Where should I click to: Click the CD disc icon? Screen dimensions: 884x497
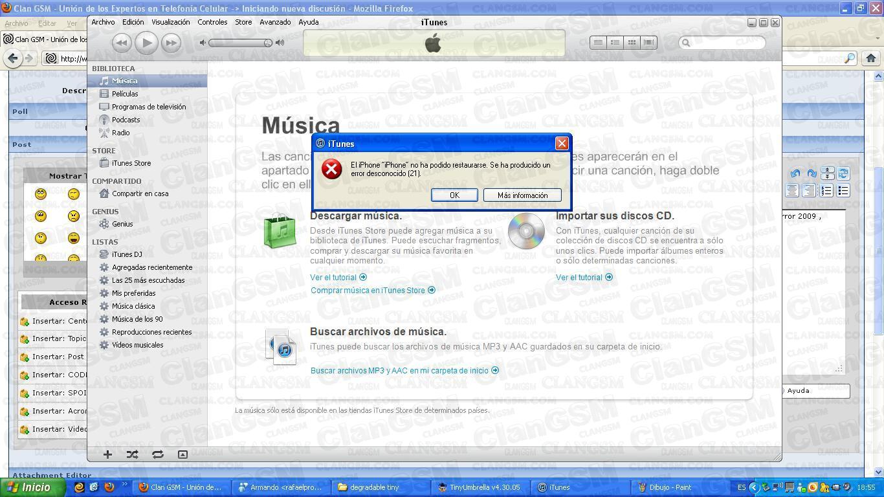pyautogui.click(x=526, y=231)
